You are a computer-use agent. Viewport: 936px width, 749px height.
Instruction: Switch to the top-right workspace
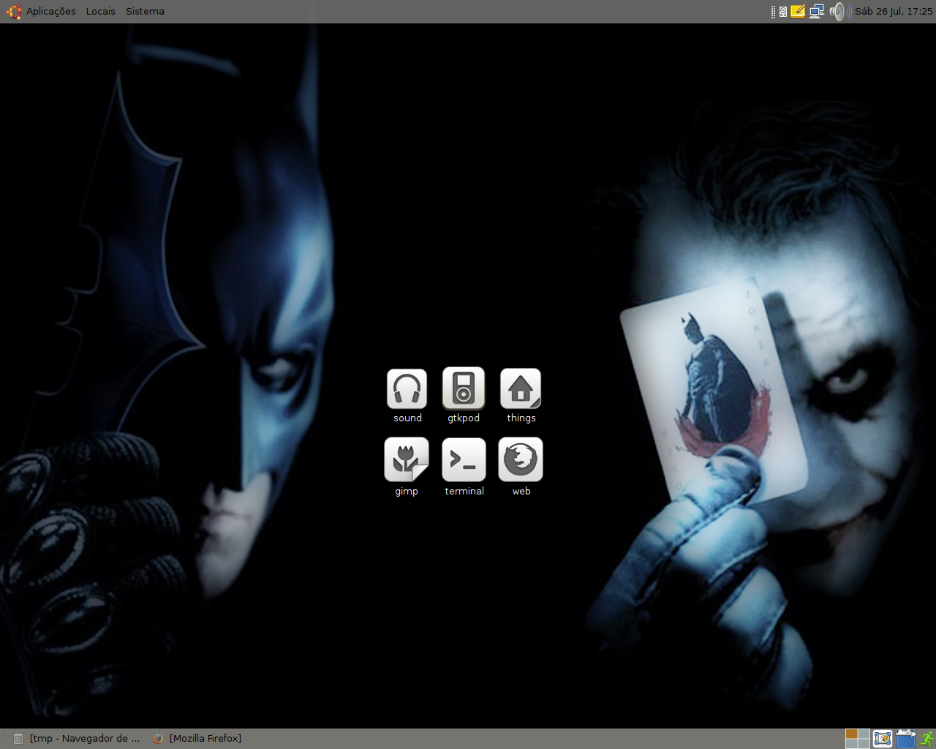tap(864, 734)
